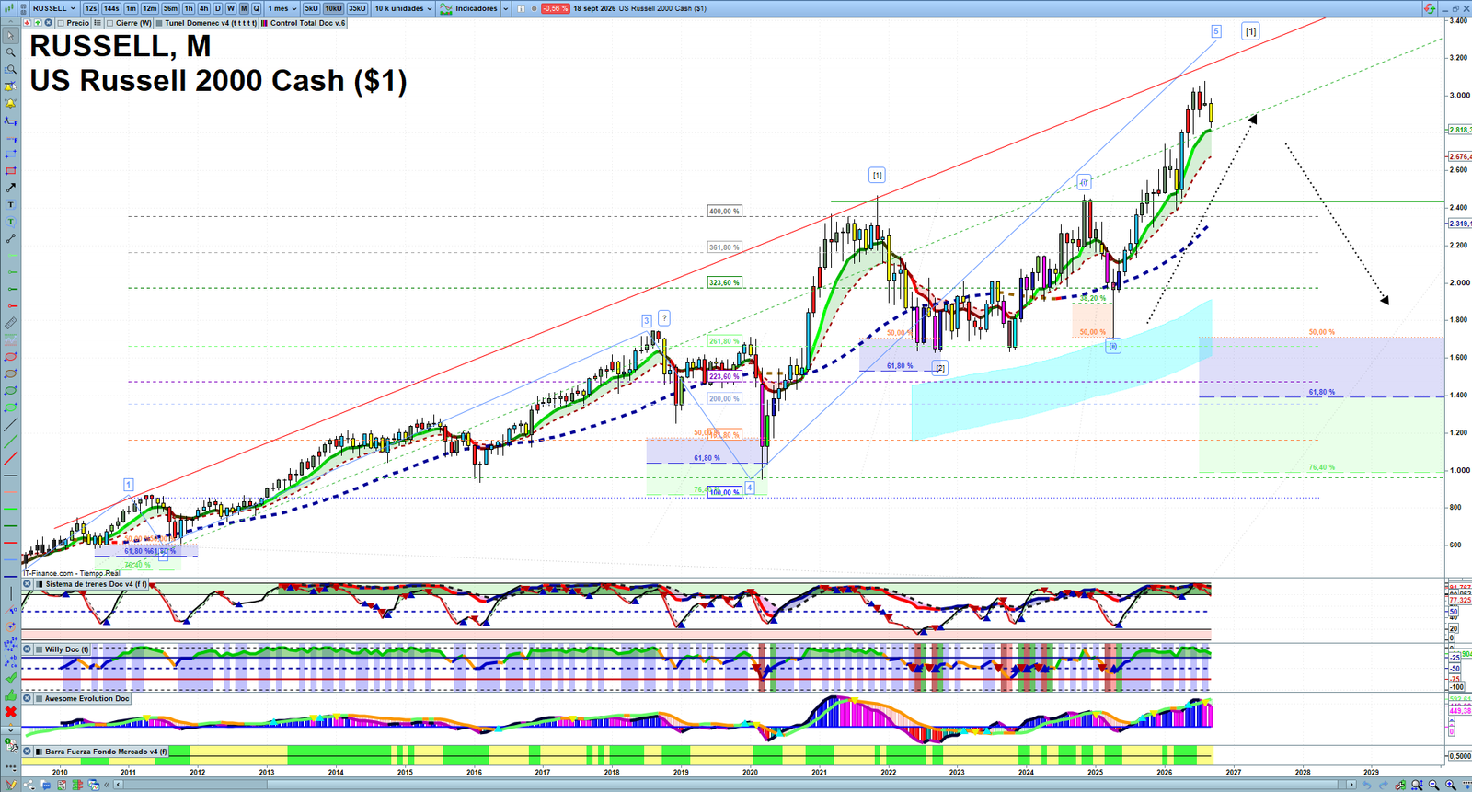The height and width of the screenshot is (792, 1472).
Task: Collapse the price header with up chevron
Action: pos(10,23)
